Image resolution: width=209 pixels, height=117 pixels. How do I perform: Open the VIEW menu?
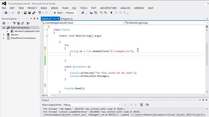pos(21,8)
